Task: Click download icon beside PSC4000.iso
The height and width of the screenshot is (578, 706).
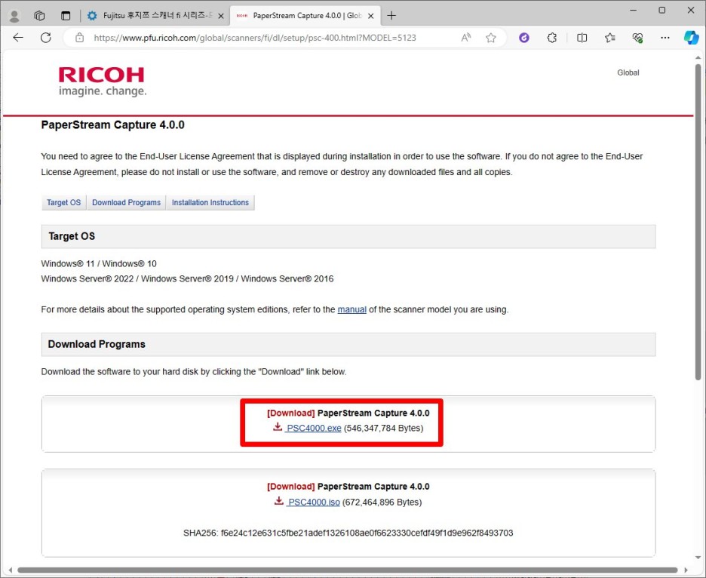Action: click(279, 500)
